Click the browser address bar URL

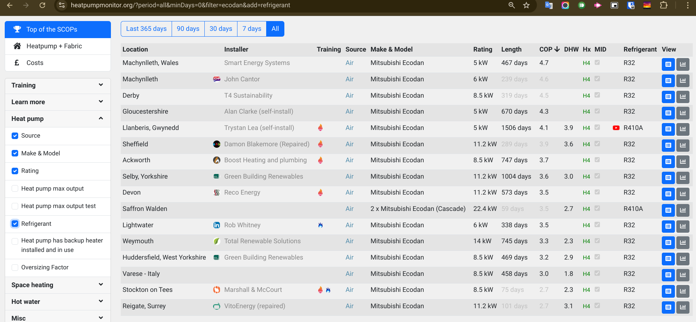click(x=180, y=5)
